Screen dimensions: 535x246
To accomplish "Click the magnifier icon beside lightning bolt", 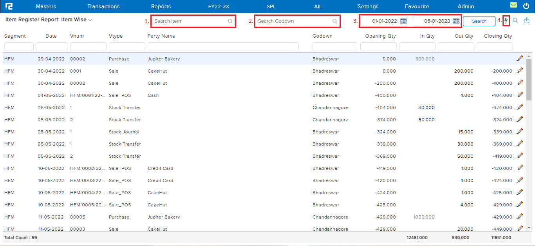I will click(x=515, y=21).
